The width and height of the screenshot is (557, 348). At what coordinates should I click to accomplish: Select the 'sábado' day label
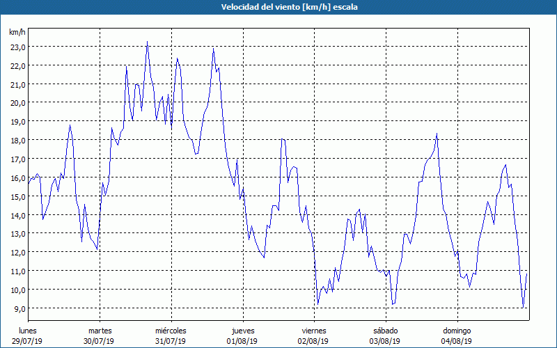click(386, 331)
